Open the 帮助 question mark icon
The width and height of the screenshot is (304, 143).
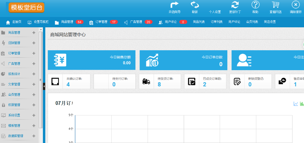[255, 5]
